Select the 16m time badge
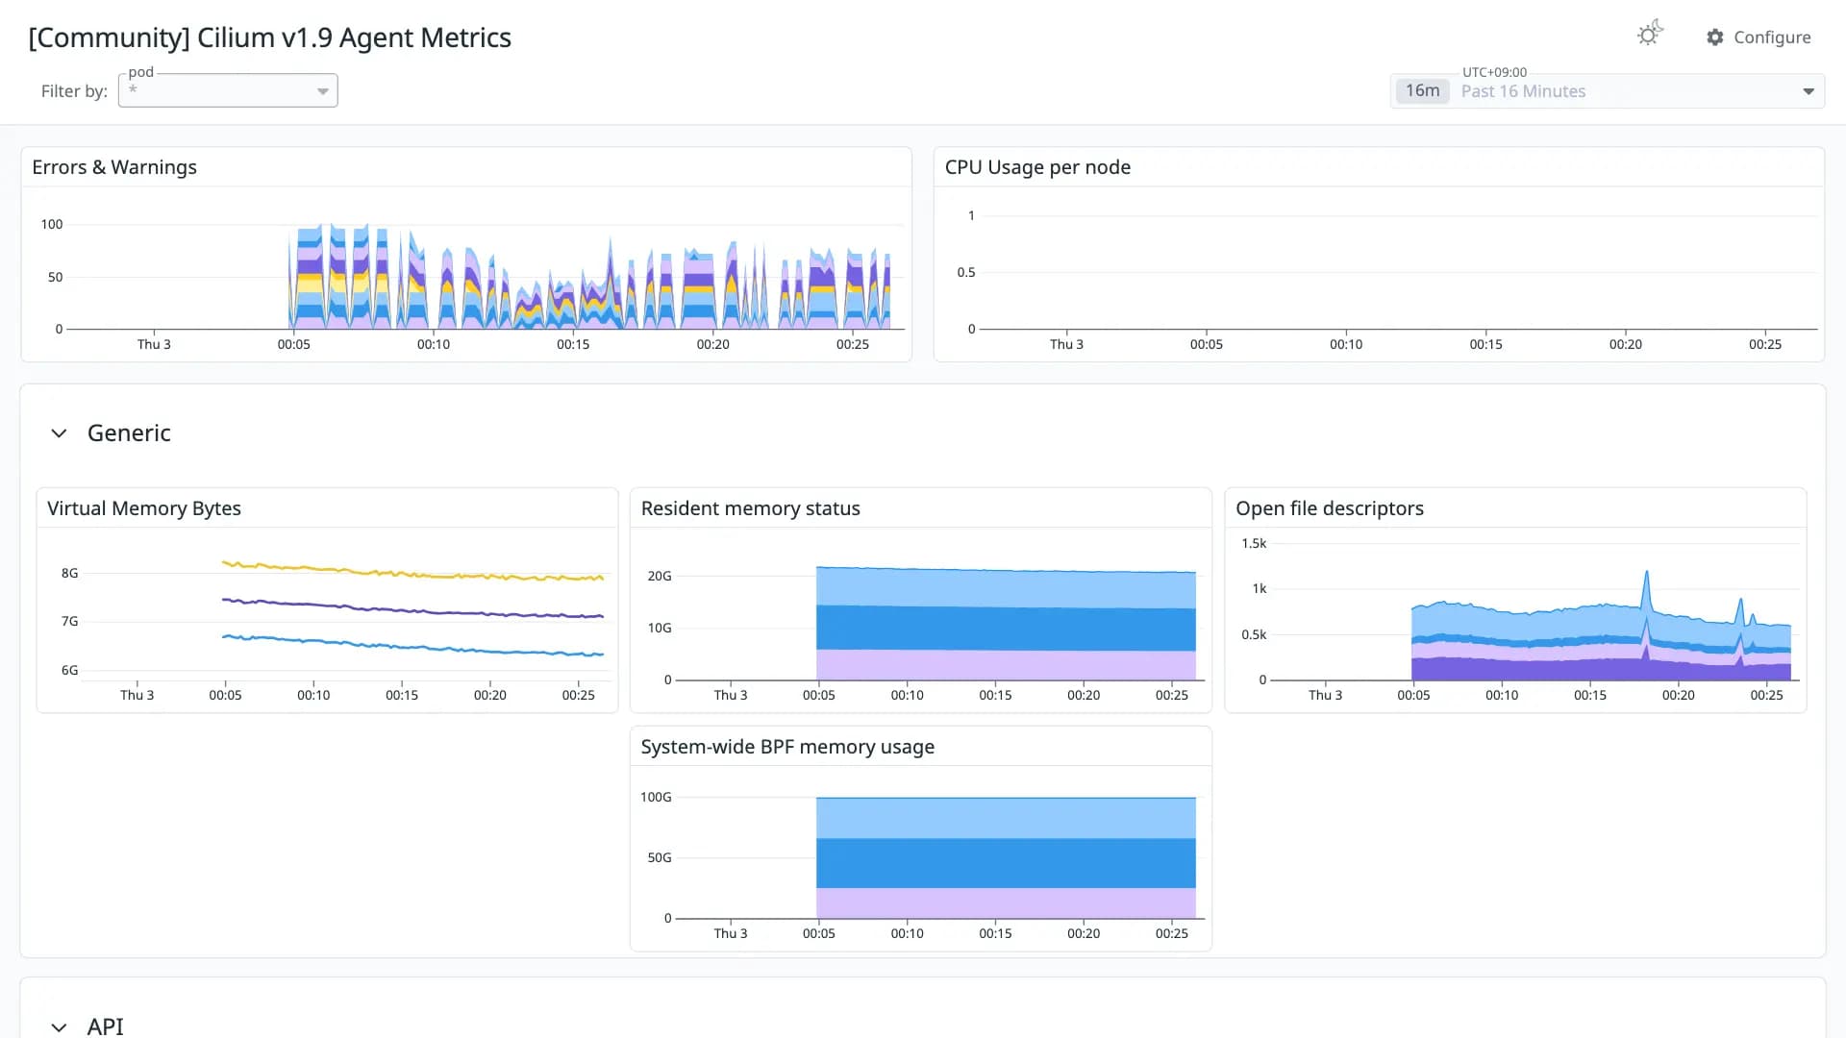 [x=1422, y=90]
